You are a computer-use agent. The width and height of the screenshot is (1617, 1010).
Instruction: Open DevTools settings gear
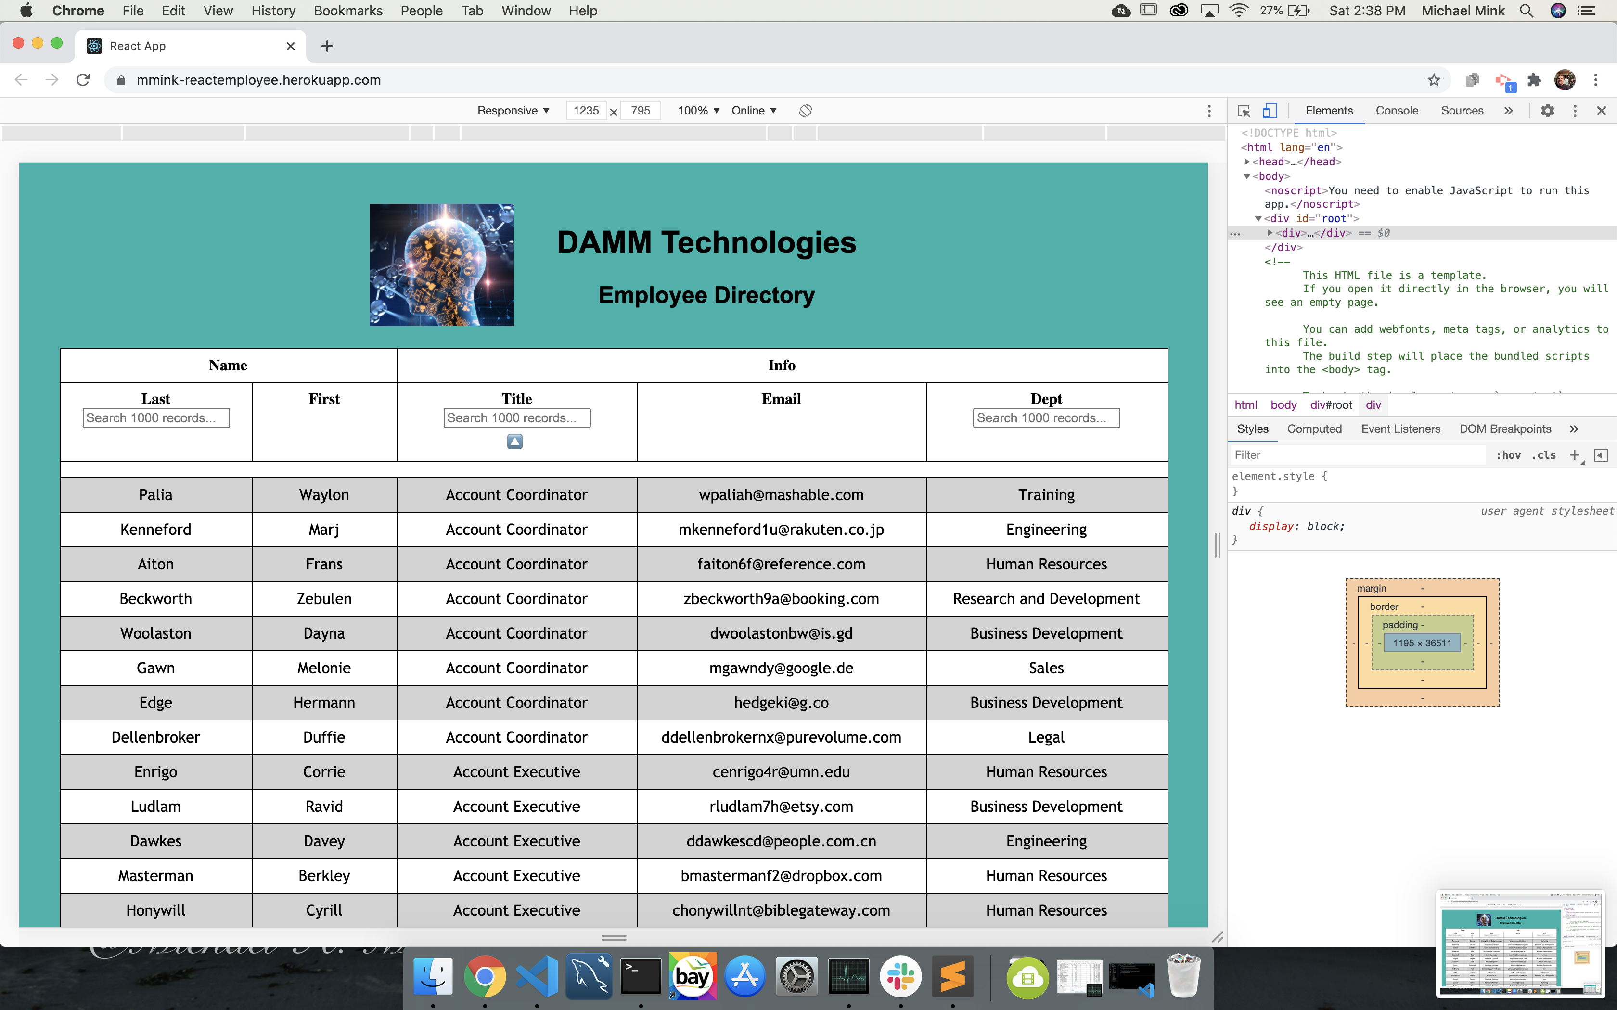(1548, 111)
